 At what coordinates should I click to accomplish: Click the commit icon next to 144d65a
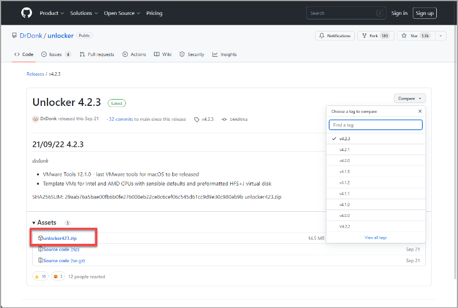pos(224,119)
